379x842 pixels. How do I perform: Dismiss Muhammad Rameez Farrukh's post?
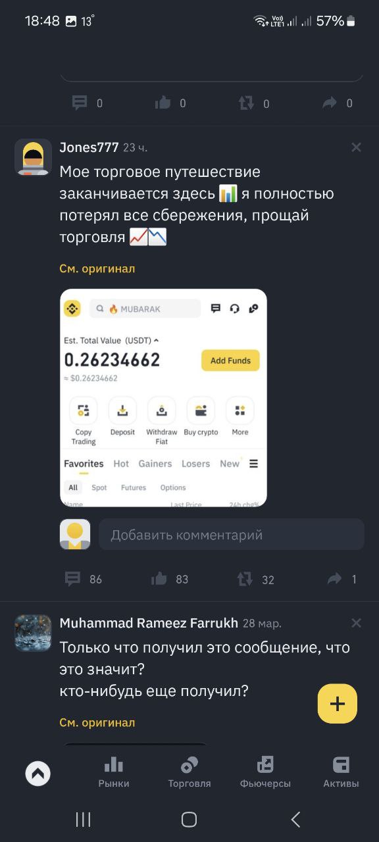coord(357,623)
